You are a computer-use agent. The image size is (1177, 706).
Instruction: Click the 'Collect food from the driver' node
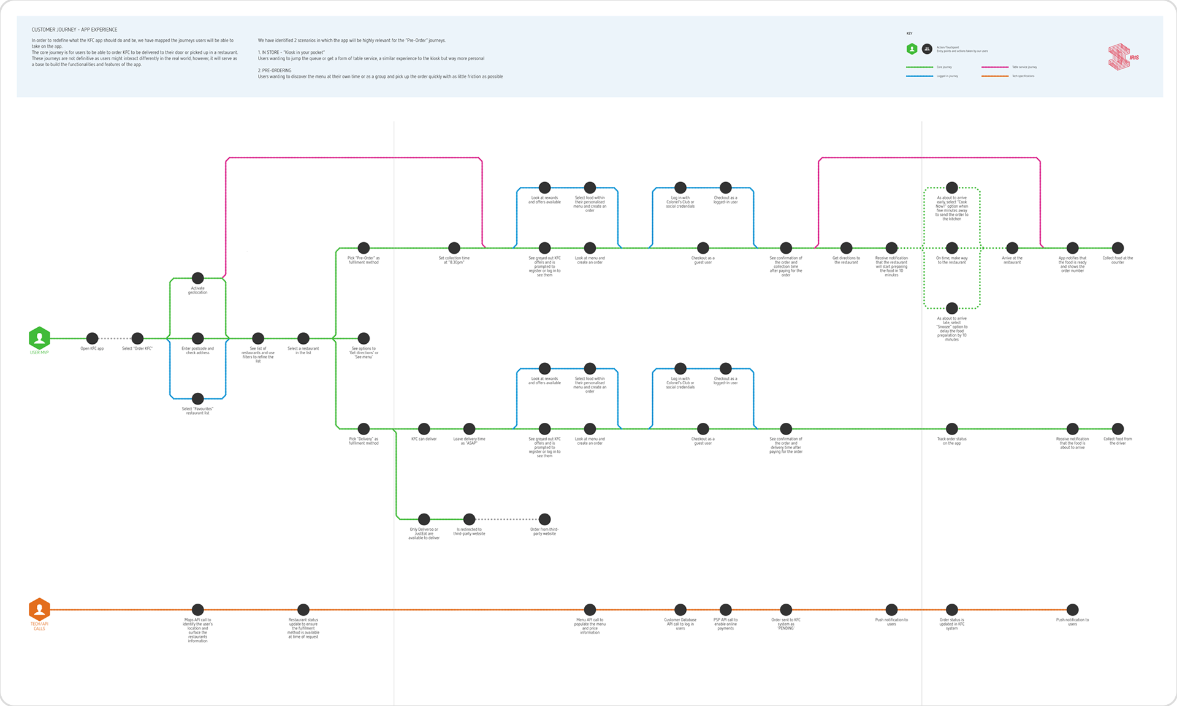coord(1118,429)
